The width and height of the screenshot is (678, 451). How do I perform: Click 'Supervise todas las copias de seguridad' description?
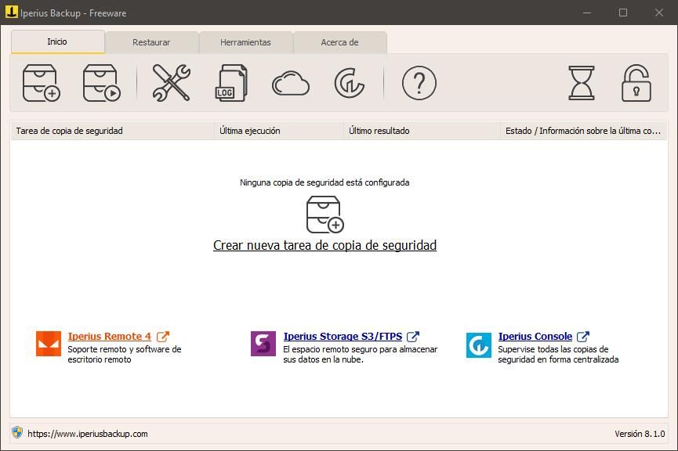(x=558, y=354)
